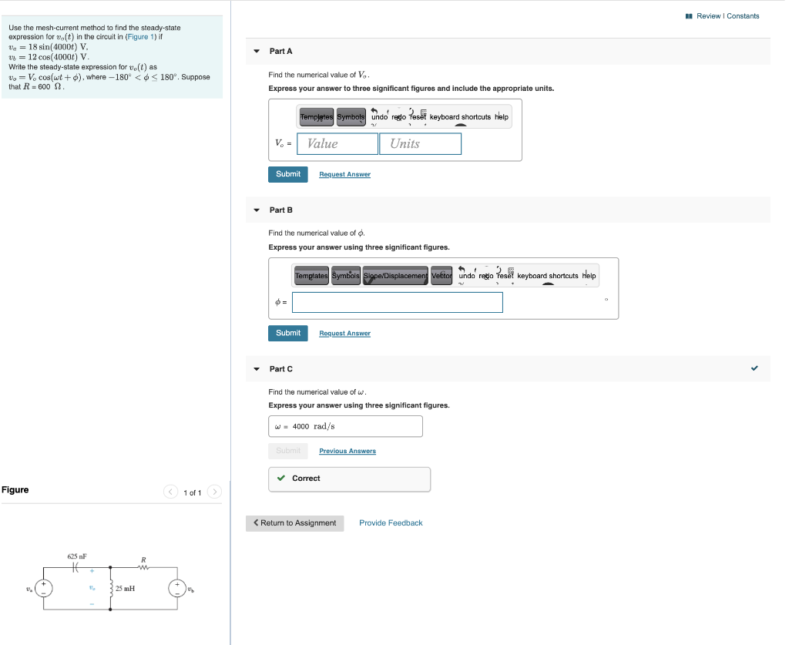Click Return to Assignment
Image resolution: width=789 pixels, height=645 pixels.
click(x=294, y=523)
